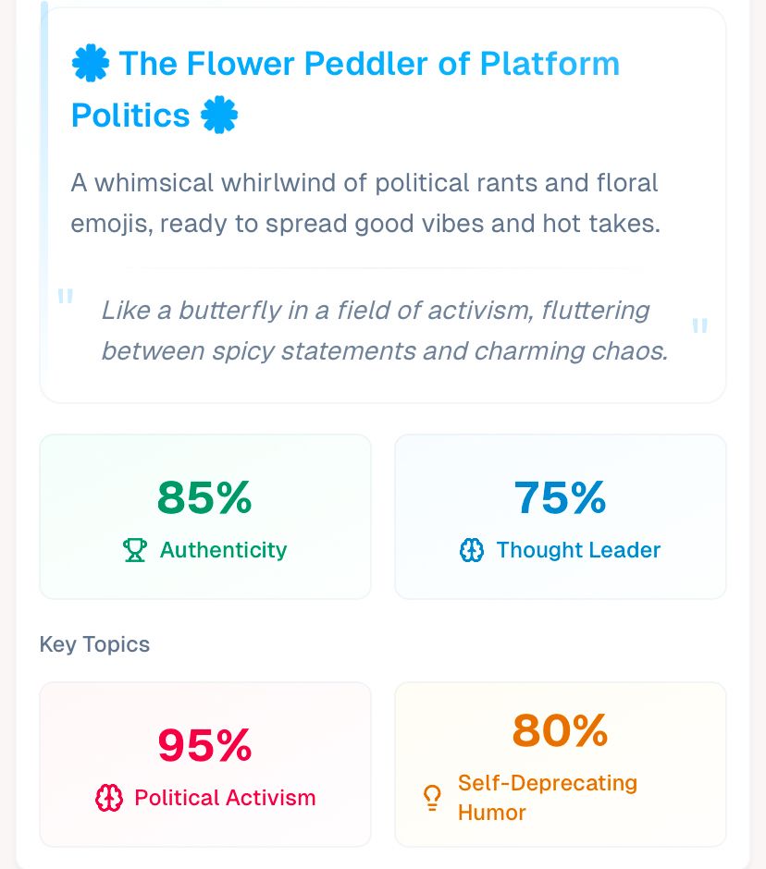Click the flower icon before the title
Viewport: 766px width, 869px height.
click(90, 64)
